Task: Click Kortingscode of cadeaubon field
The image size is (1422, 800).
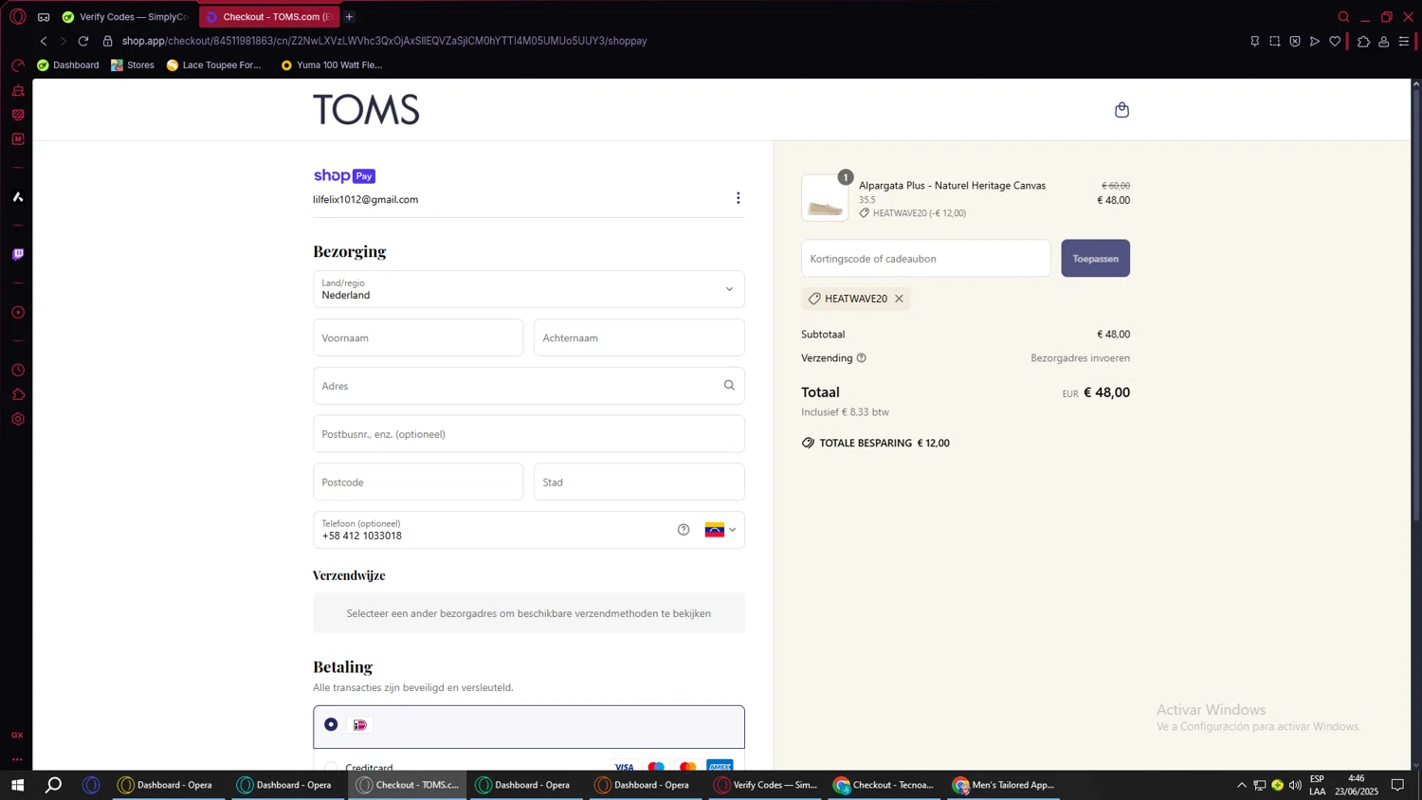Action: [925, 258]
